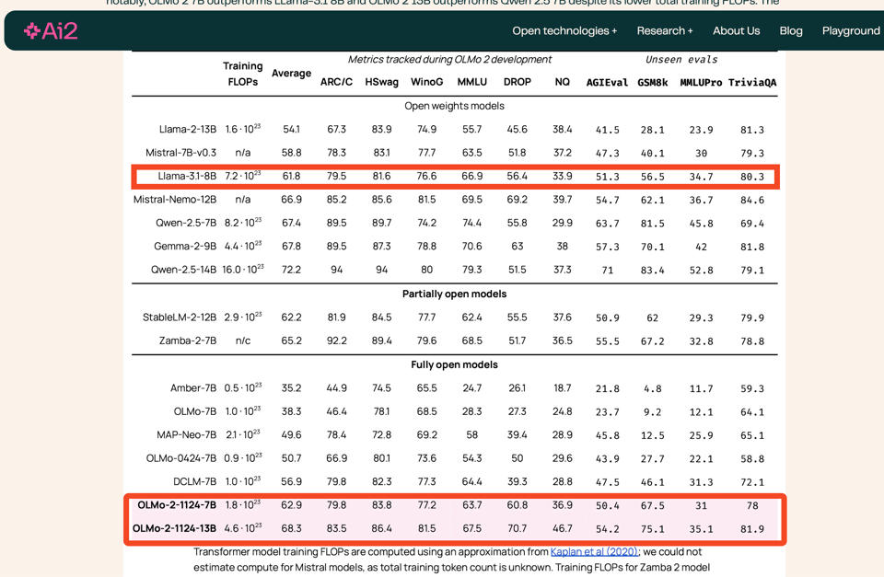Image resolution: width=884 pixels, height=577 pixels.
Task: Click the OLMo-2-1124-7B row label
Action: point(177,505)
